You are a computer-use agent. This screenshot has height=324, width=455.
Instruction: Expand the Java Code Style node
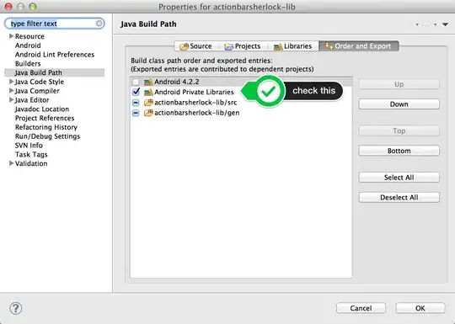click(11, 82)
